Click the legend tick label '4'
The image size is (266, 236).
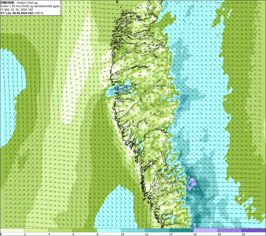click(49, 234)
